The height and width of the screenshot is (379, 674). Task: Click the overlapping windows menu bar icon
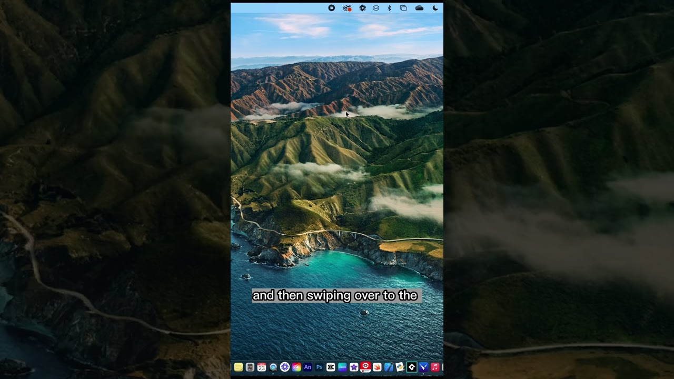point(403,8)
